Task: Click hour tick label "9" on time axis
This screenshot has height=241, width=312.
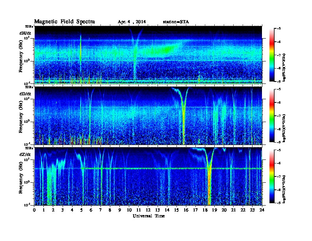Action: tap(120, 210)
